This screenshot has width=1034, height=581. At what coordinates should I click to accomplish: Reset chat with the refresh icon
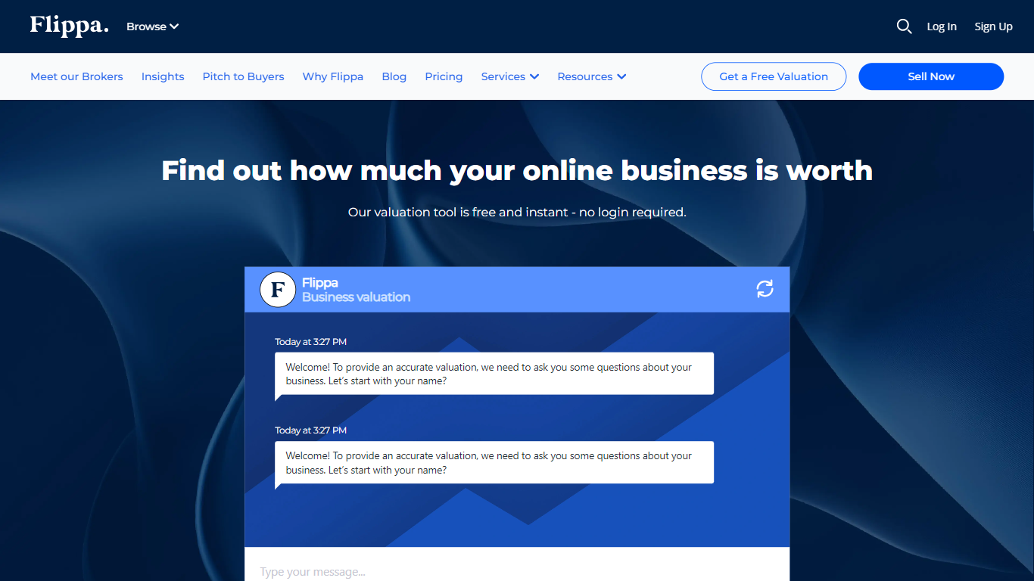coord(765,288)
